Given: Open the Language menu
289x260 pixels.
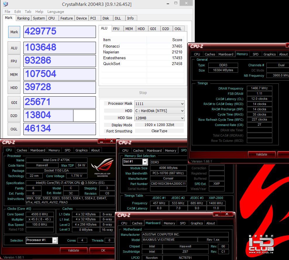Looking at the screenshot, I should pyautogui.click(x=56, y=12).
